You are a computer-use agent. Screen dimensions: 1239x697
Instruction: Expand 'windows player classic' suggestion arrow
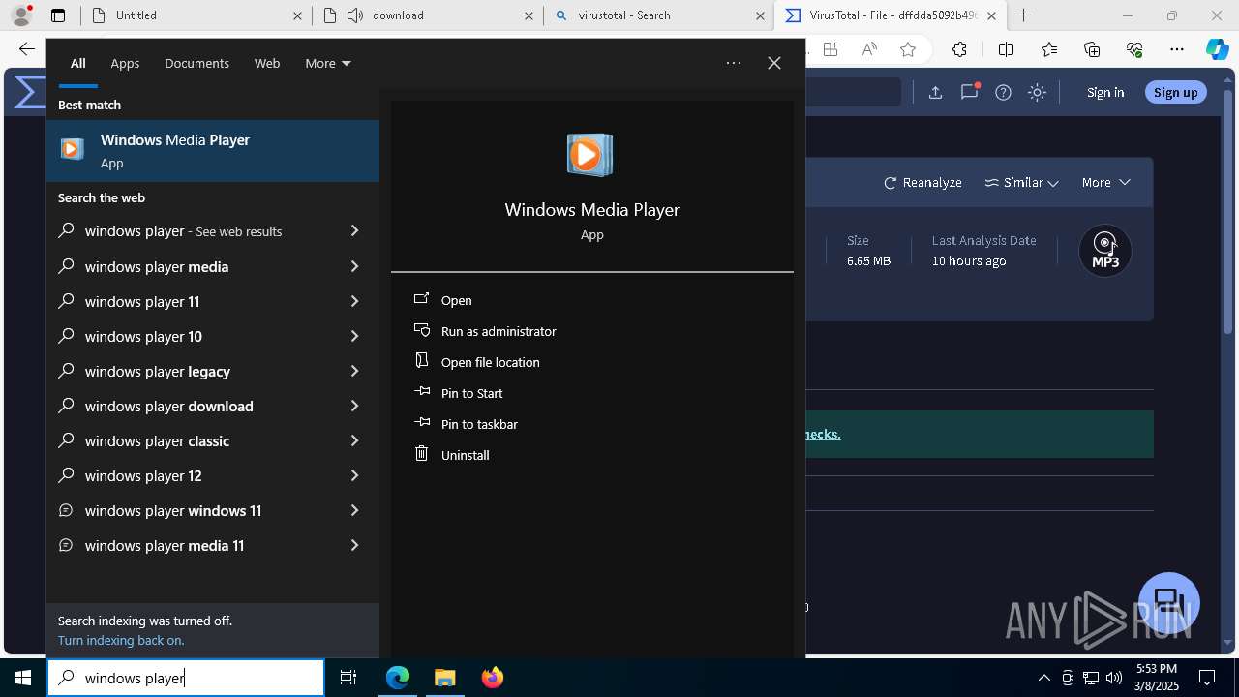(x=354, y=440)
